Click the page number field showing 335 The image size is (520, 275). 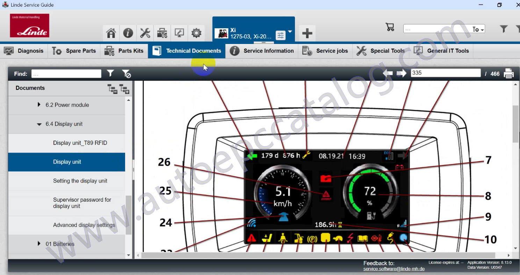click(x=446, y=73)
